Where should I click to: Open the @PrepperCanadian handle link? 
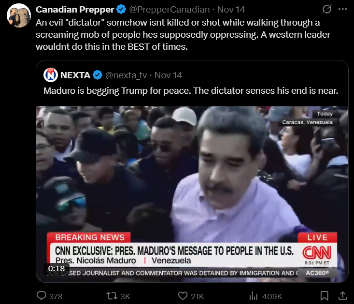170,10
